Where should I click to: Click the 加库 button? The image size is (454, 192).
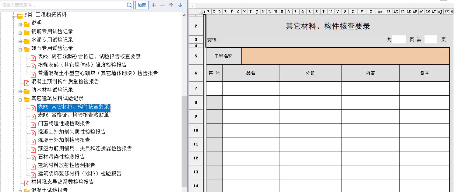142,5
